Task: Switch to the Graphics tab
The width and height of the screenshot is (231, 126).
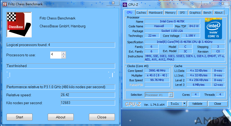Action: 195,13
